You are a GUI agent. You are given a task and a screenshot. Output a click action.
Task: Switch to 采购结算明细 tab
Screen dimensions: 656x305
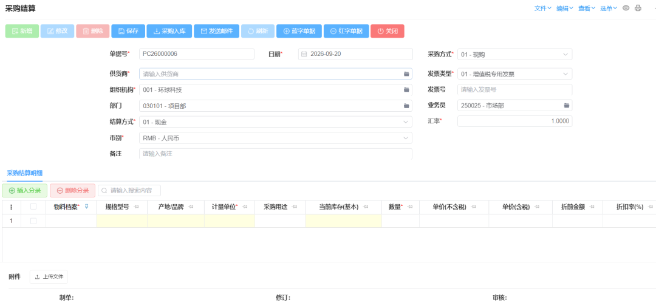click(25, 173)
